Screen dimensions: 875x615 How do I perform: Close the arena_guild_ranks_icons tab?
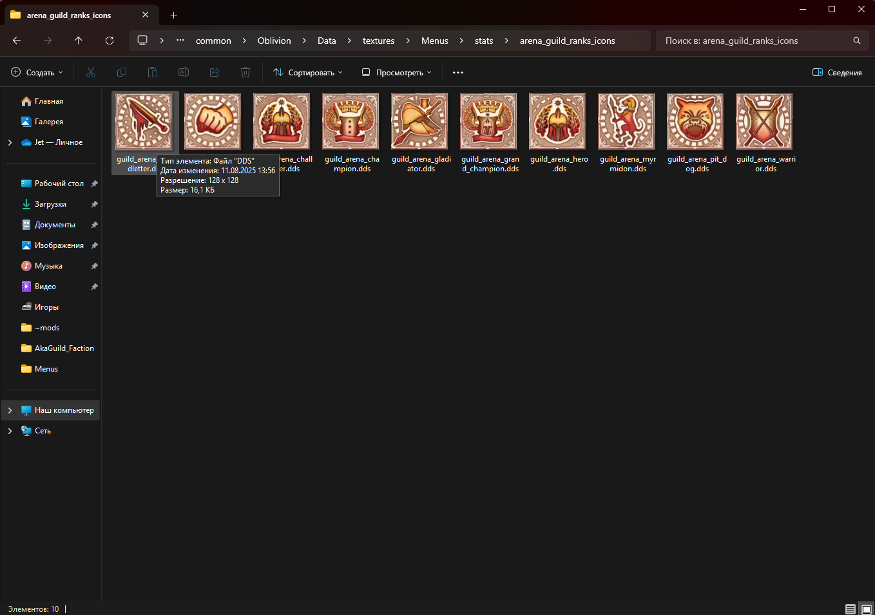tap(146, 15)
